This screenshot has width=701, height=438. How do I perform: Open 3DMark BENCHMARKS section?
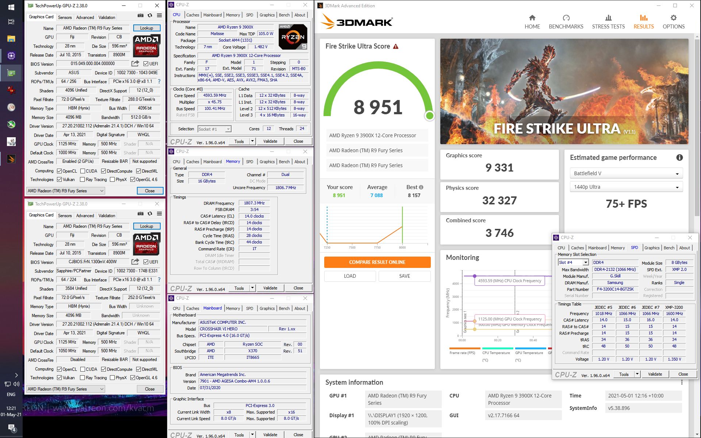(x=566, y=22)
